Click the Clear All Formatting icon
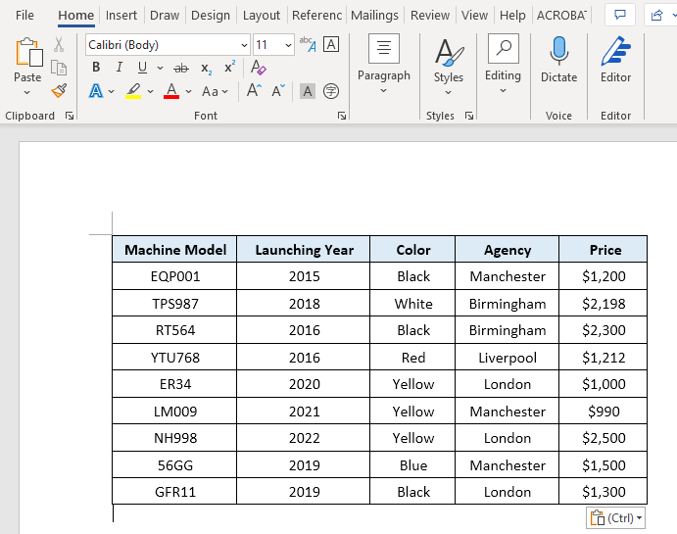This screenshot has height=534, width=677. tap(259, 68)
